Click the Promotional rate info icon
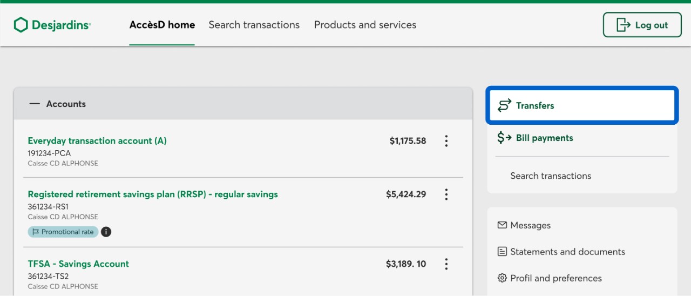 [x=106, y=232]
